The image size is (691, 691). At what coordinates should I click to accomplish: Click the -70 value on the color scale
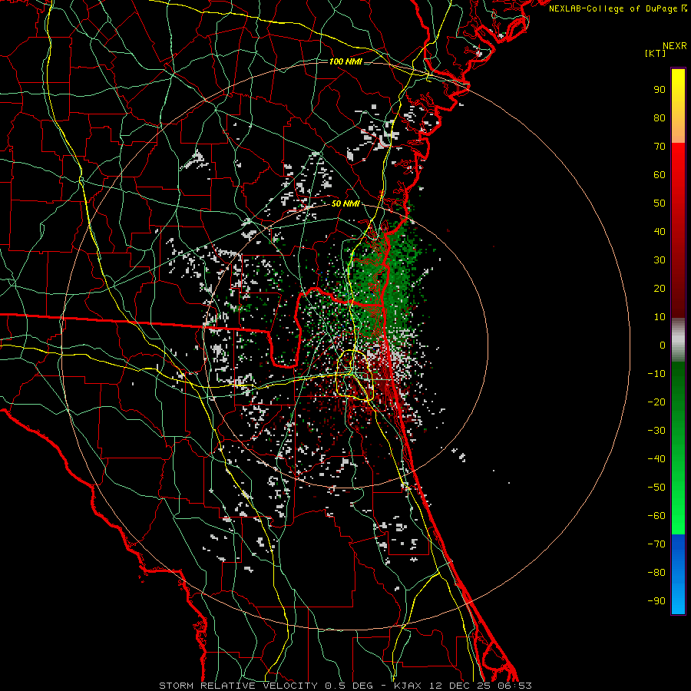click(656, 544)
